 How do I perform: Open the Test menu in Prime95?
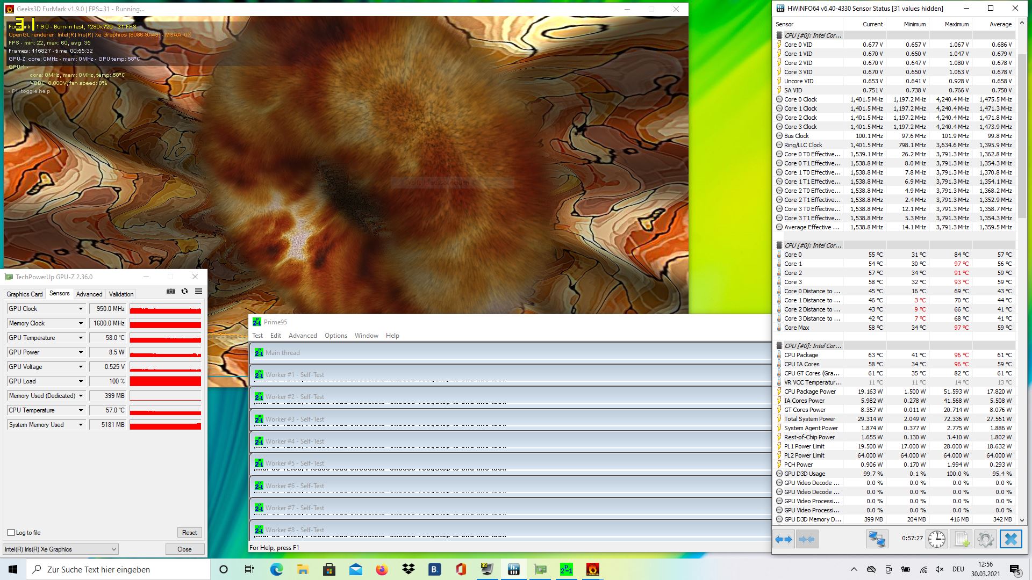257,336
